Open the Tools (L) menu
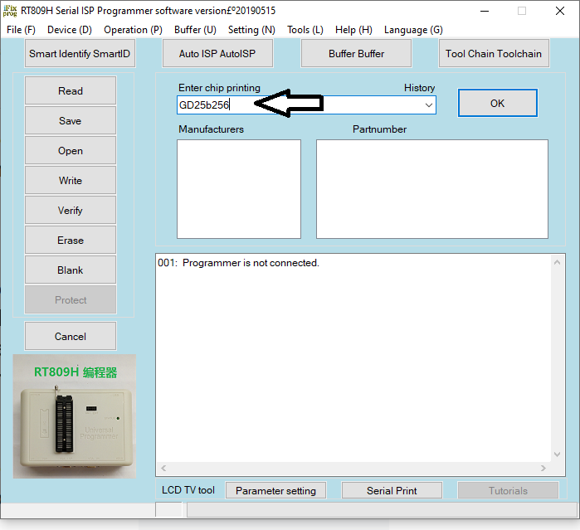 point(305,30)
